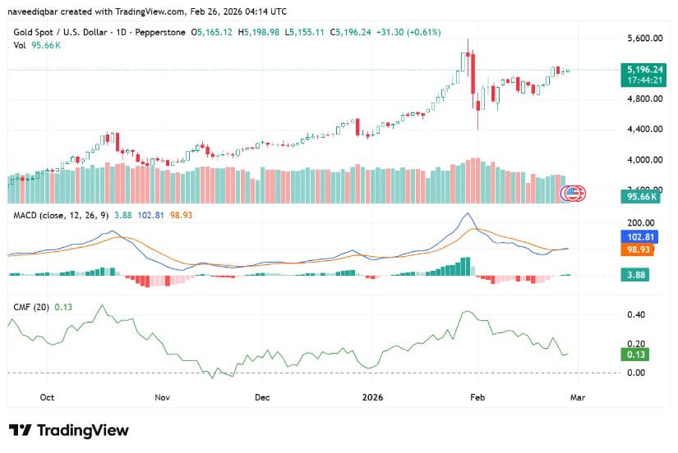The height and width of the screenshot is (453, 678).
Task: Click the orange signal value tag 98.93
Action: point(639,249)
